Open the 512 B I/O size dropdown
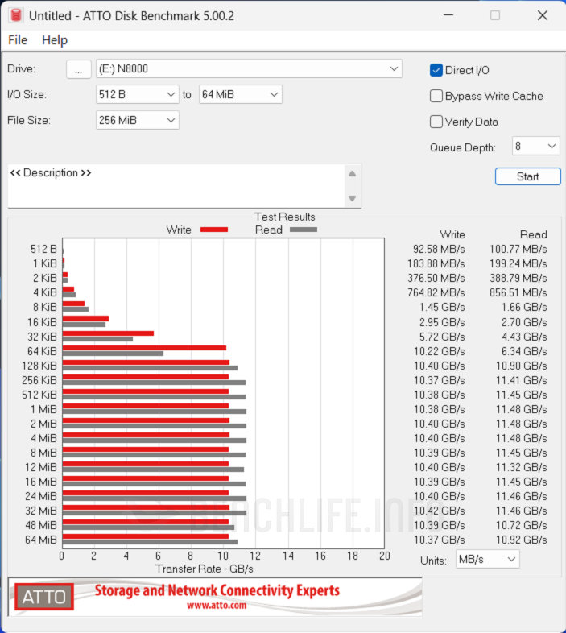This screenshot has width=566, height=633. click(x=137, y=94)
